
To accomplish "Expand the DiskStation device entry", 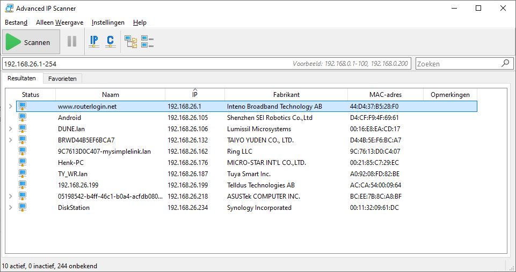I will coord(11,207).
